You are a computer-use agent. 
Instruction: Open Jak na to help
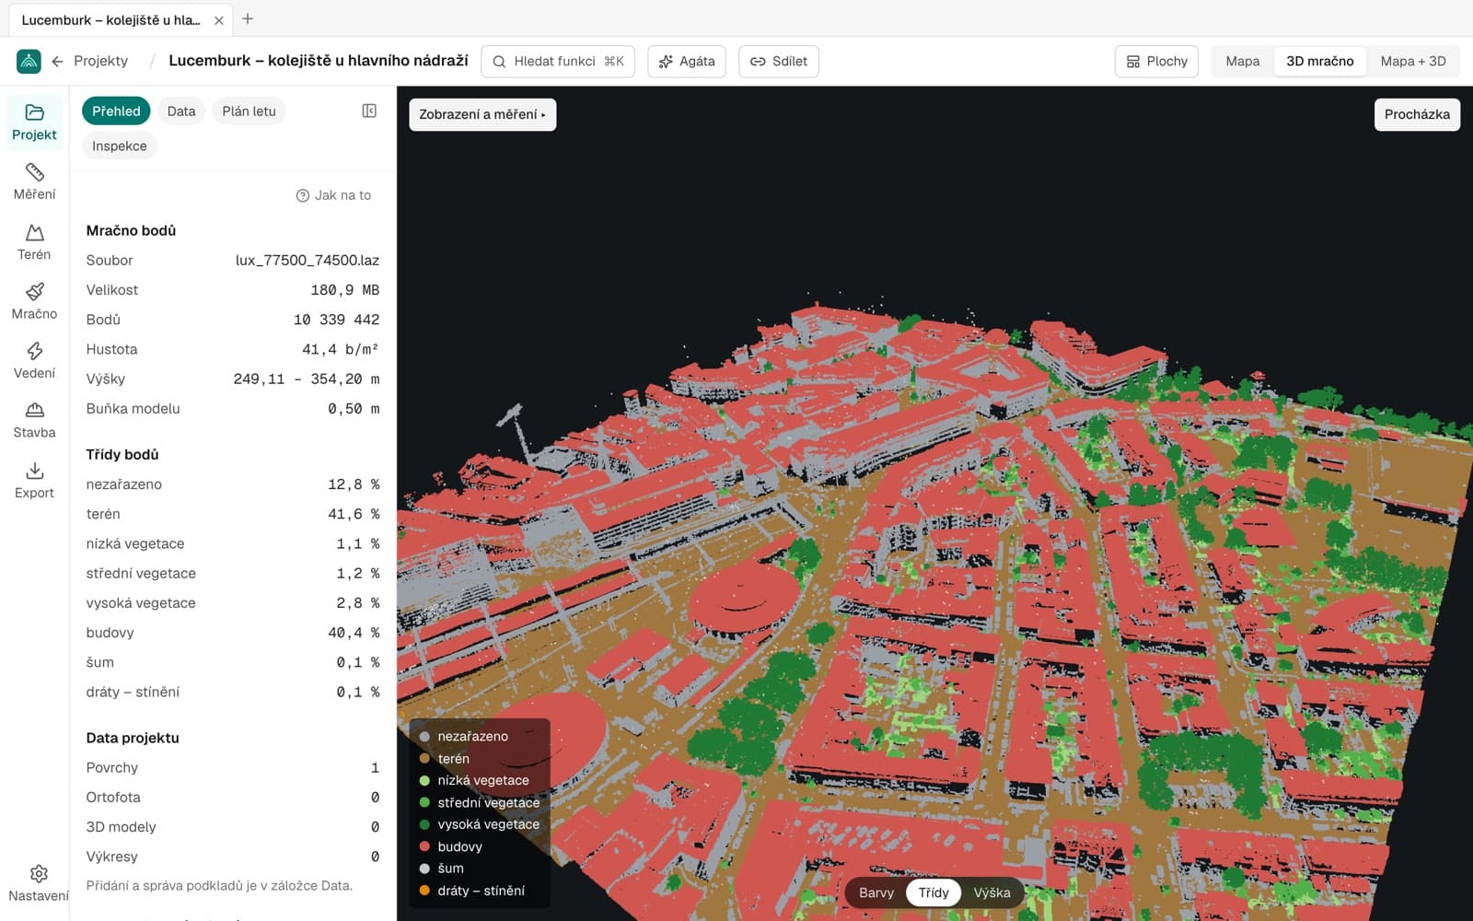coord(333,195)
